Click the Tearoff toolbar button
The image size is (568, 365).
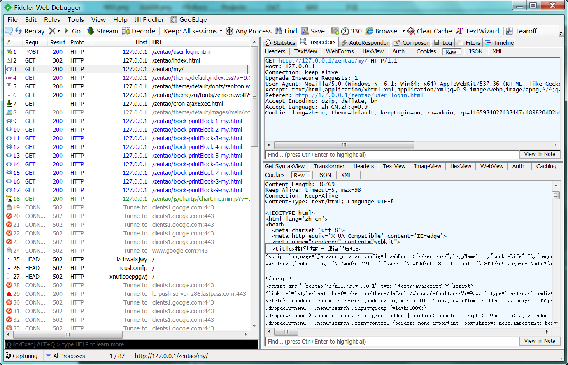tap(521, 31)
